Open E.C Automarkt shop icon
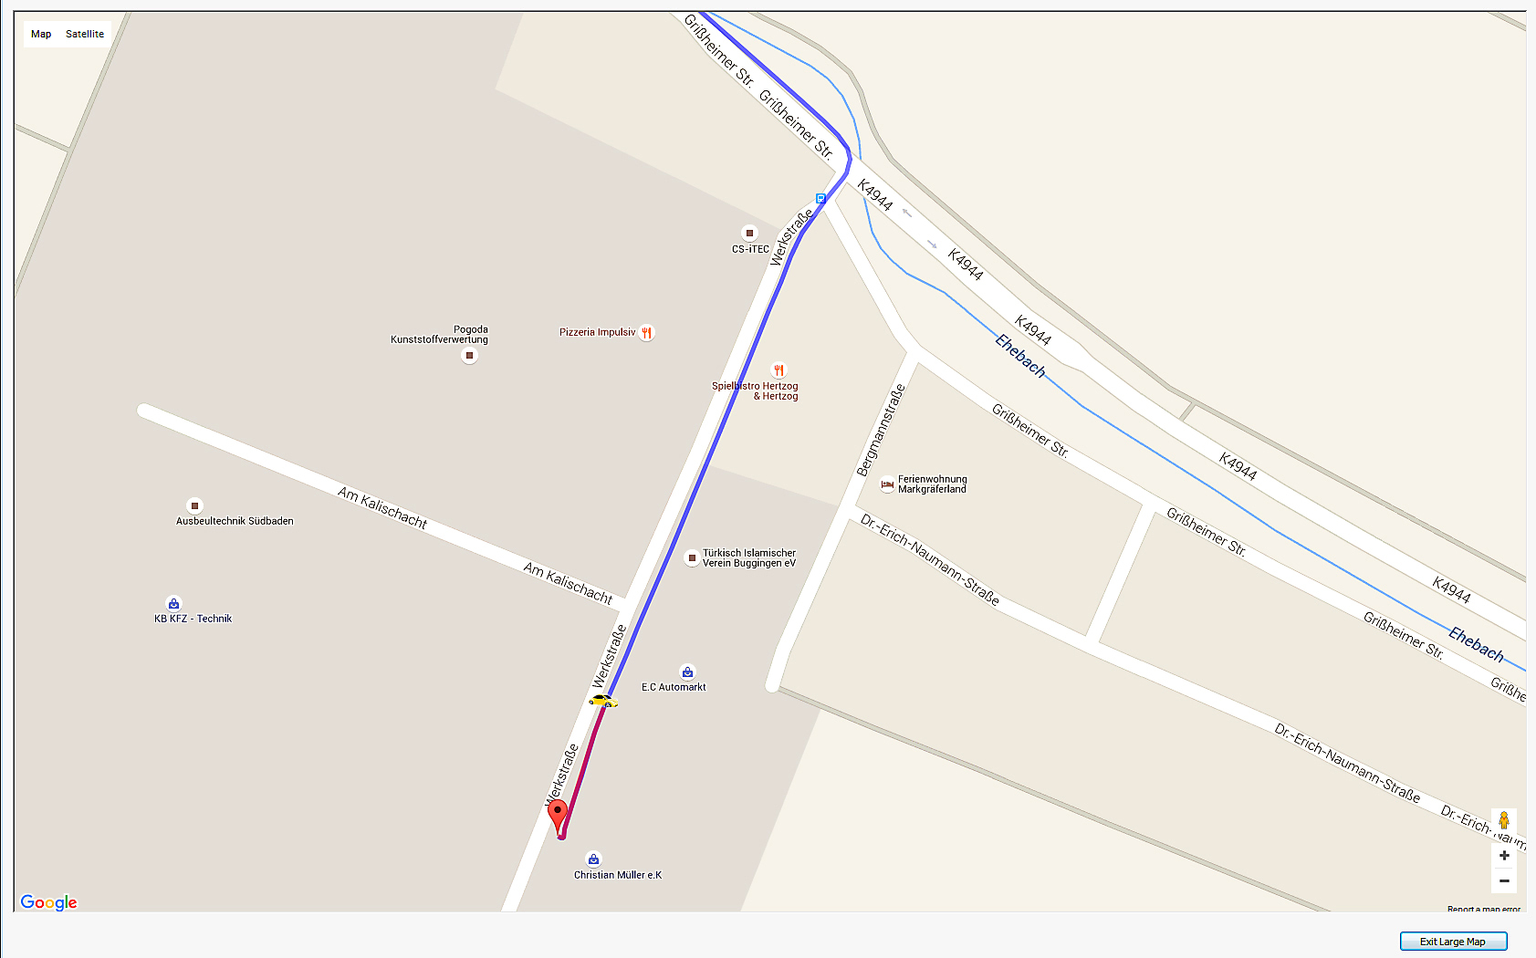This screenshot has width=1536, height=958. click(x=687, y=672)
